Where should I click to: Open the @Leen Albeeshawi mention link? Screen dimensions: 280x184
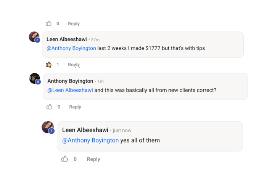(70, 90)
